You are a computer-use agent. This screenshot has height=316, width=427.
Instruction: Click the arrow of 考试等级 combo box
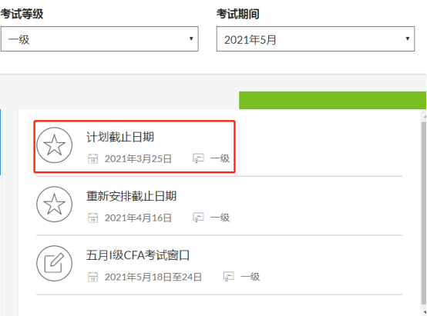click(191, 38)
